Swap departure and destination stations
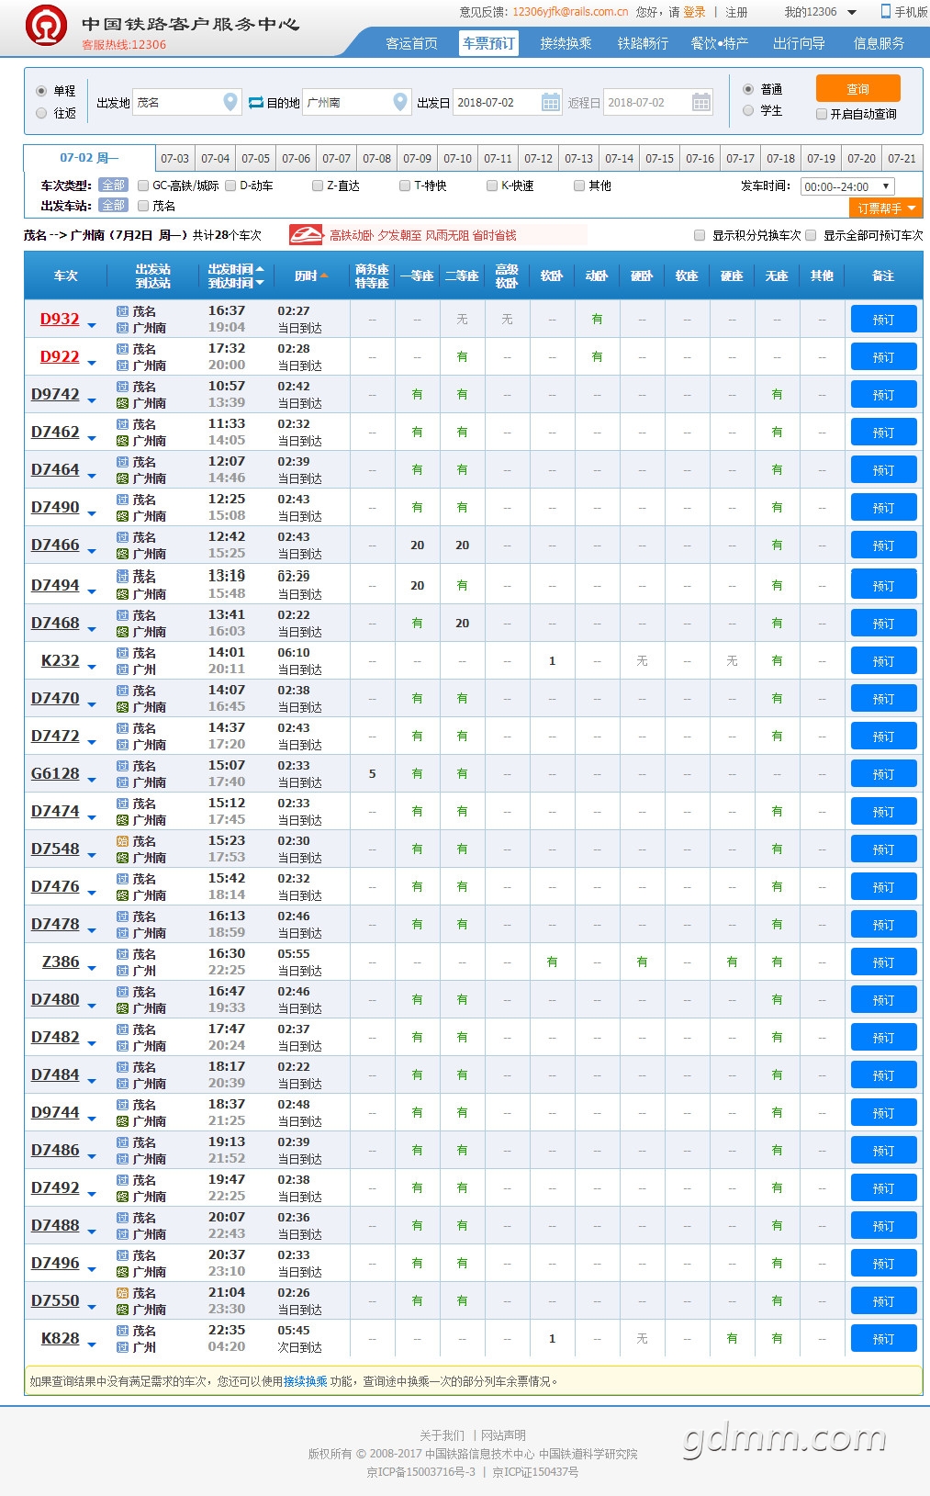The height and width of the screenshot is (1496, 930). (x=256, y=102)
